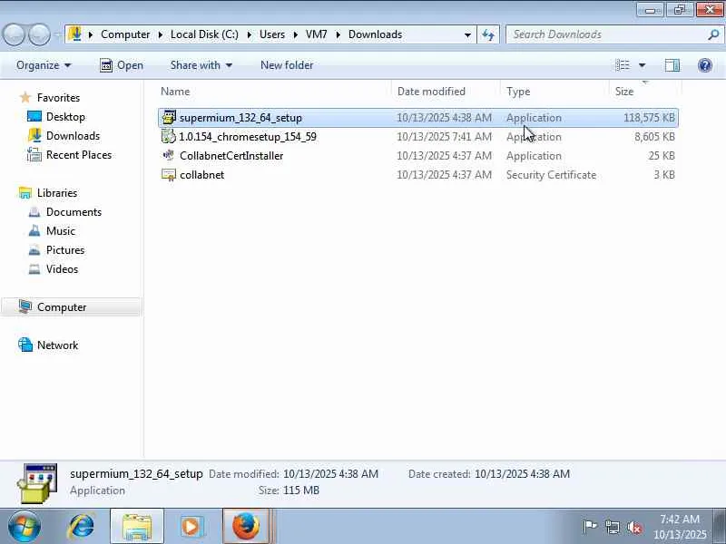726x544 pixels.
Task: Open the Help question mark icon
Action: point(705,65)
